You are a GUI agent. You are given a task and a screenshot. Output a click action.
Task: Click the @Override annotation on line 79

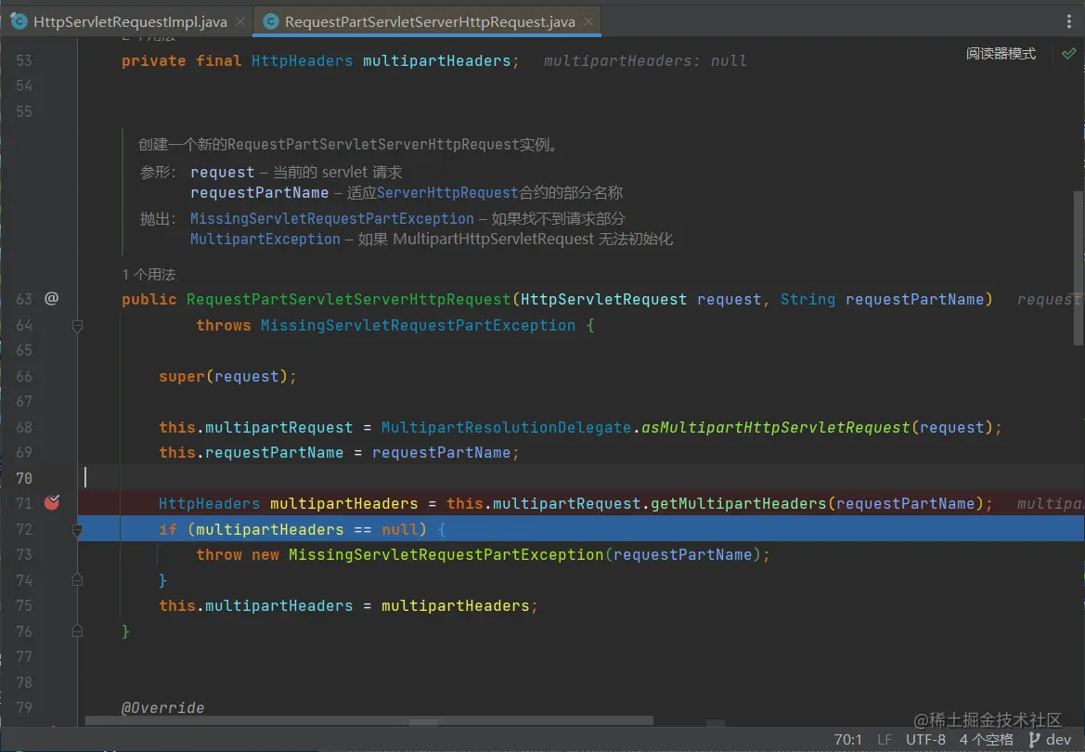point(162,707)
